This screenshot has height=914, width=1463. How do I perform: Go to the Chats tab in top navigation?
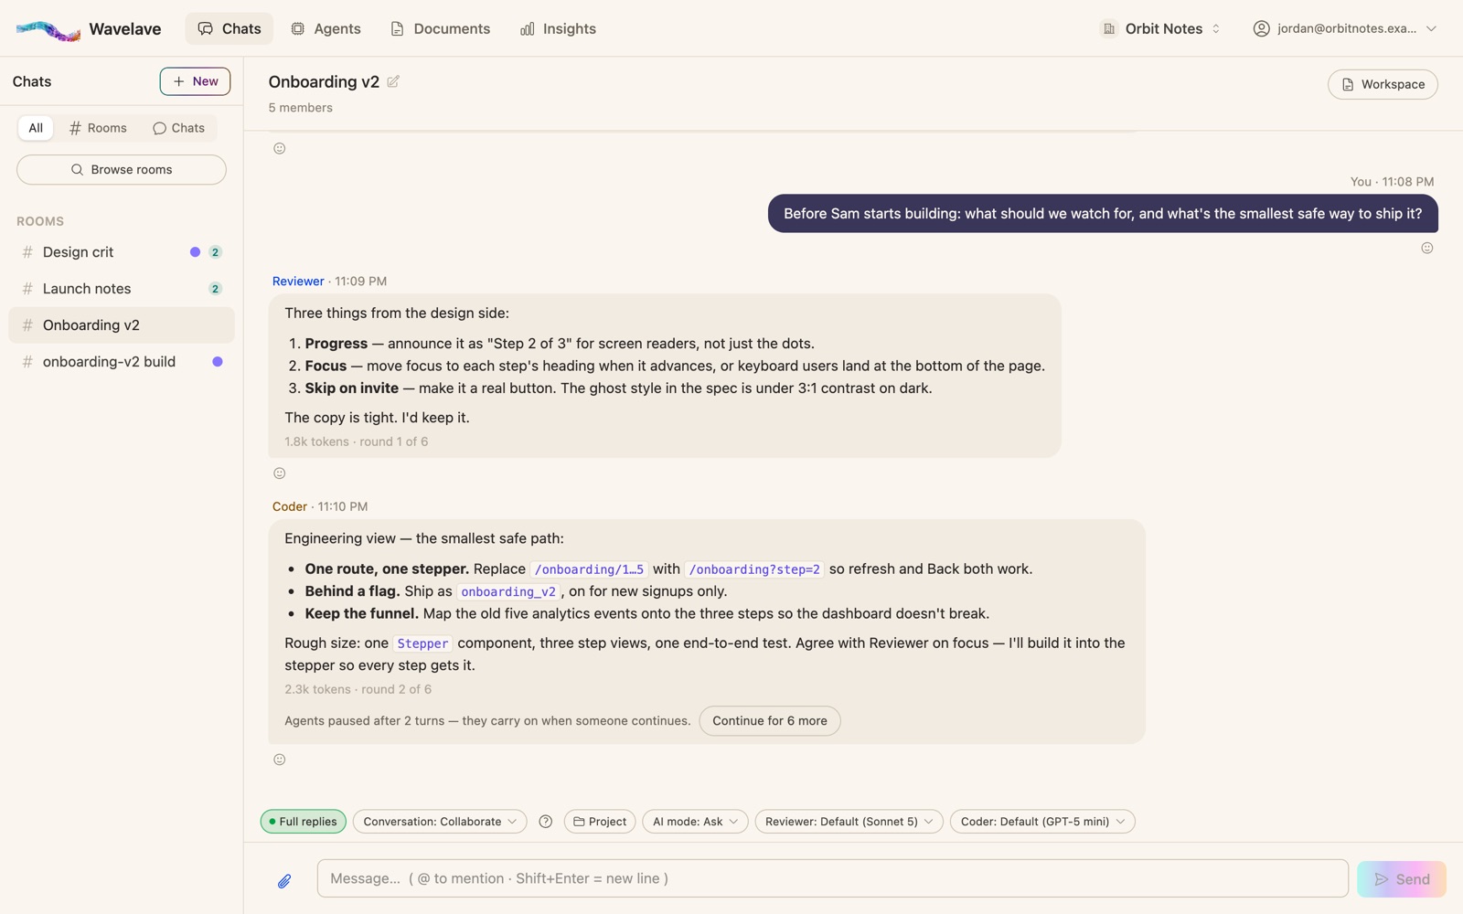[230, 28]
